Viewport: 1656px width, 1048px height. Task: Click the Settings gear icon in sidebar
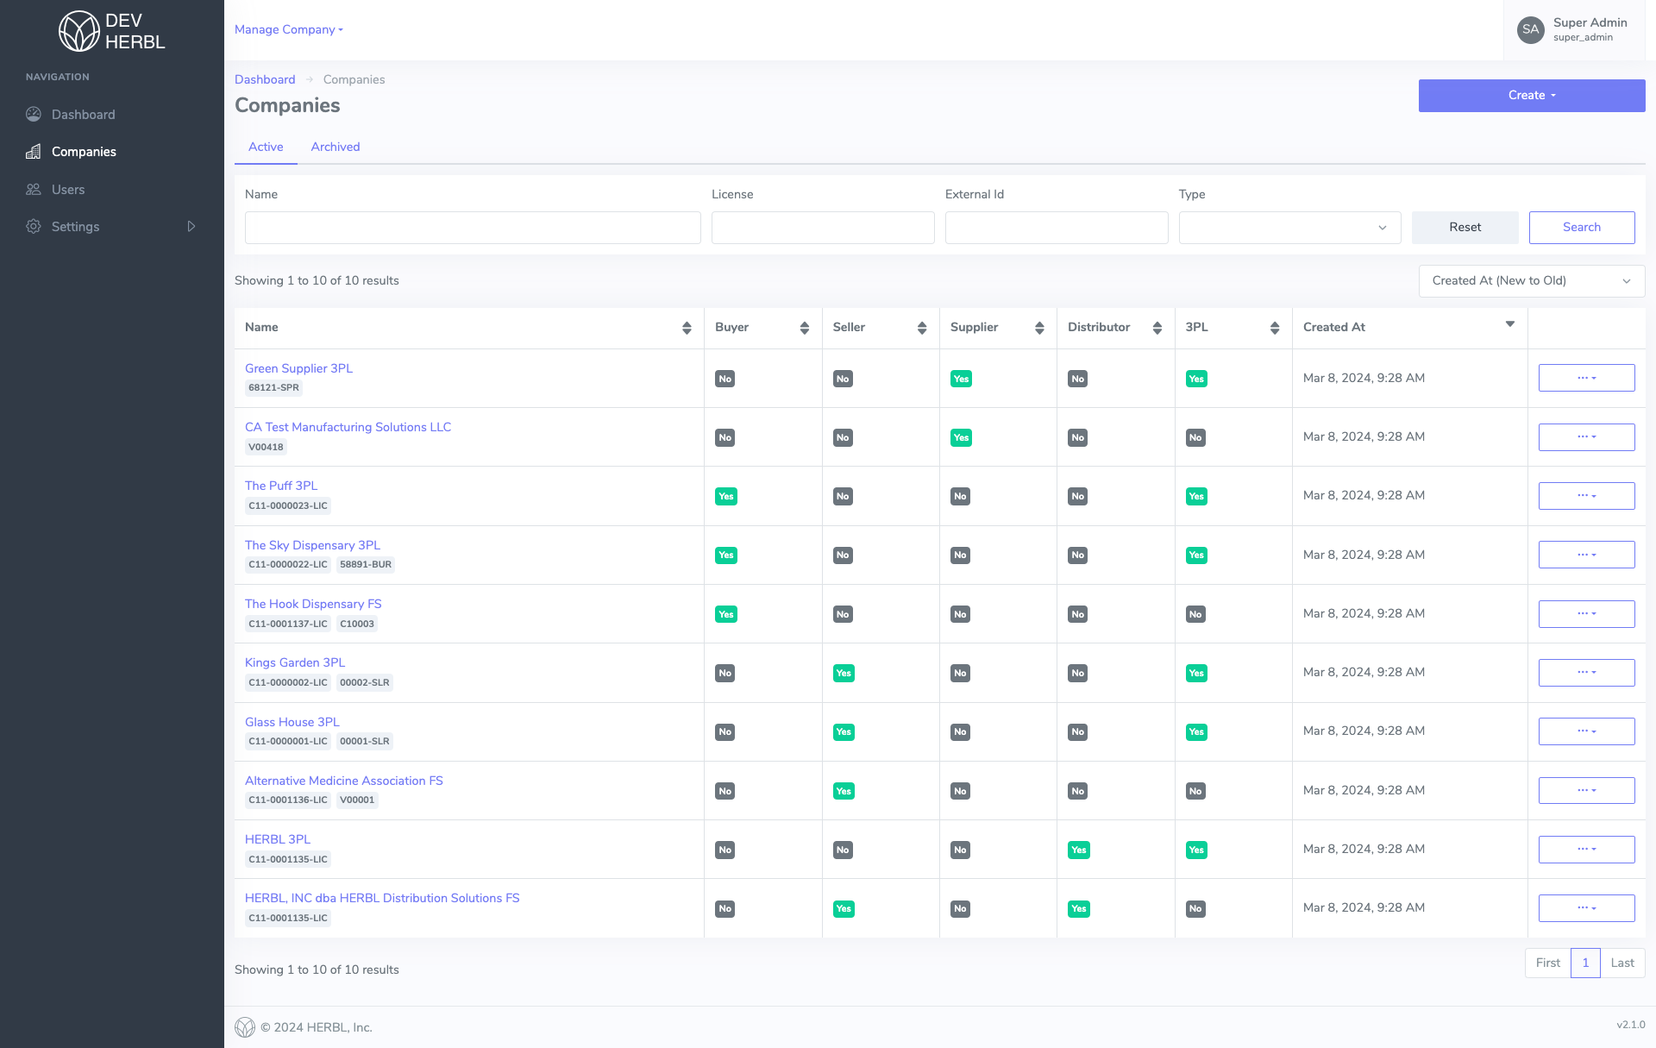34,226
